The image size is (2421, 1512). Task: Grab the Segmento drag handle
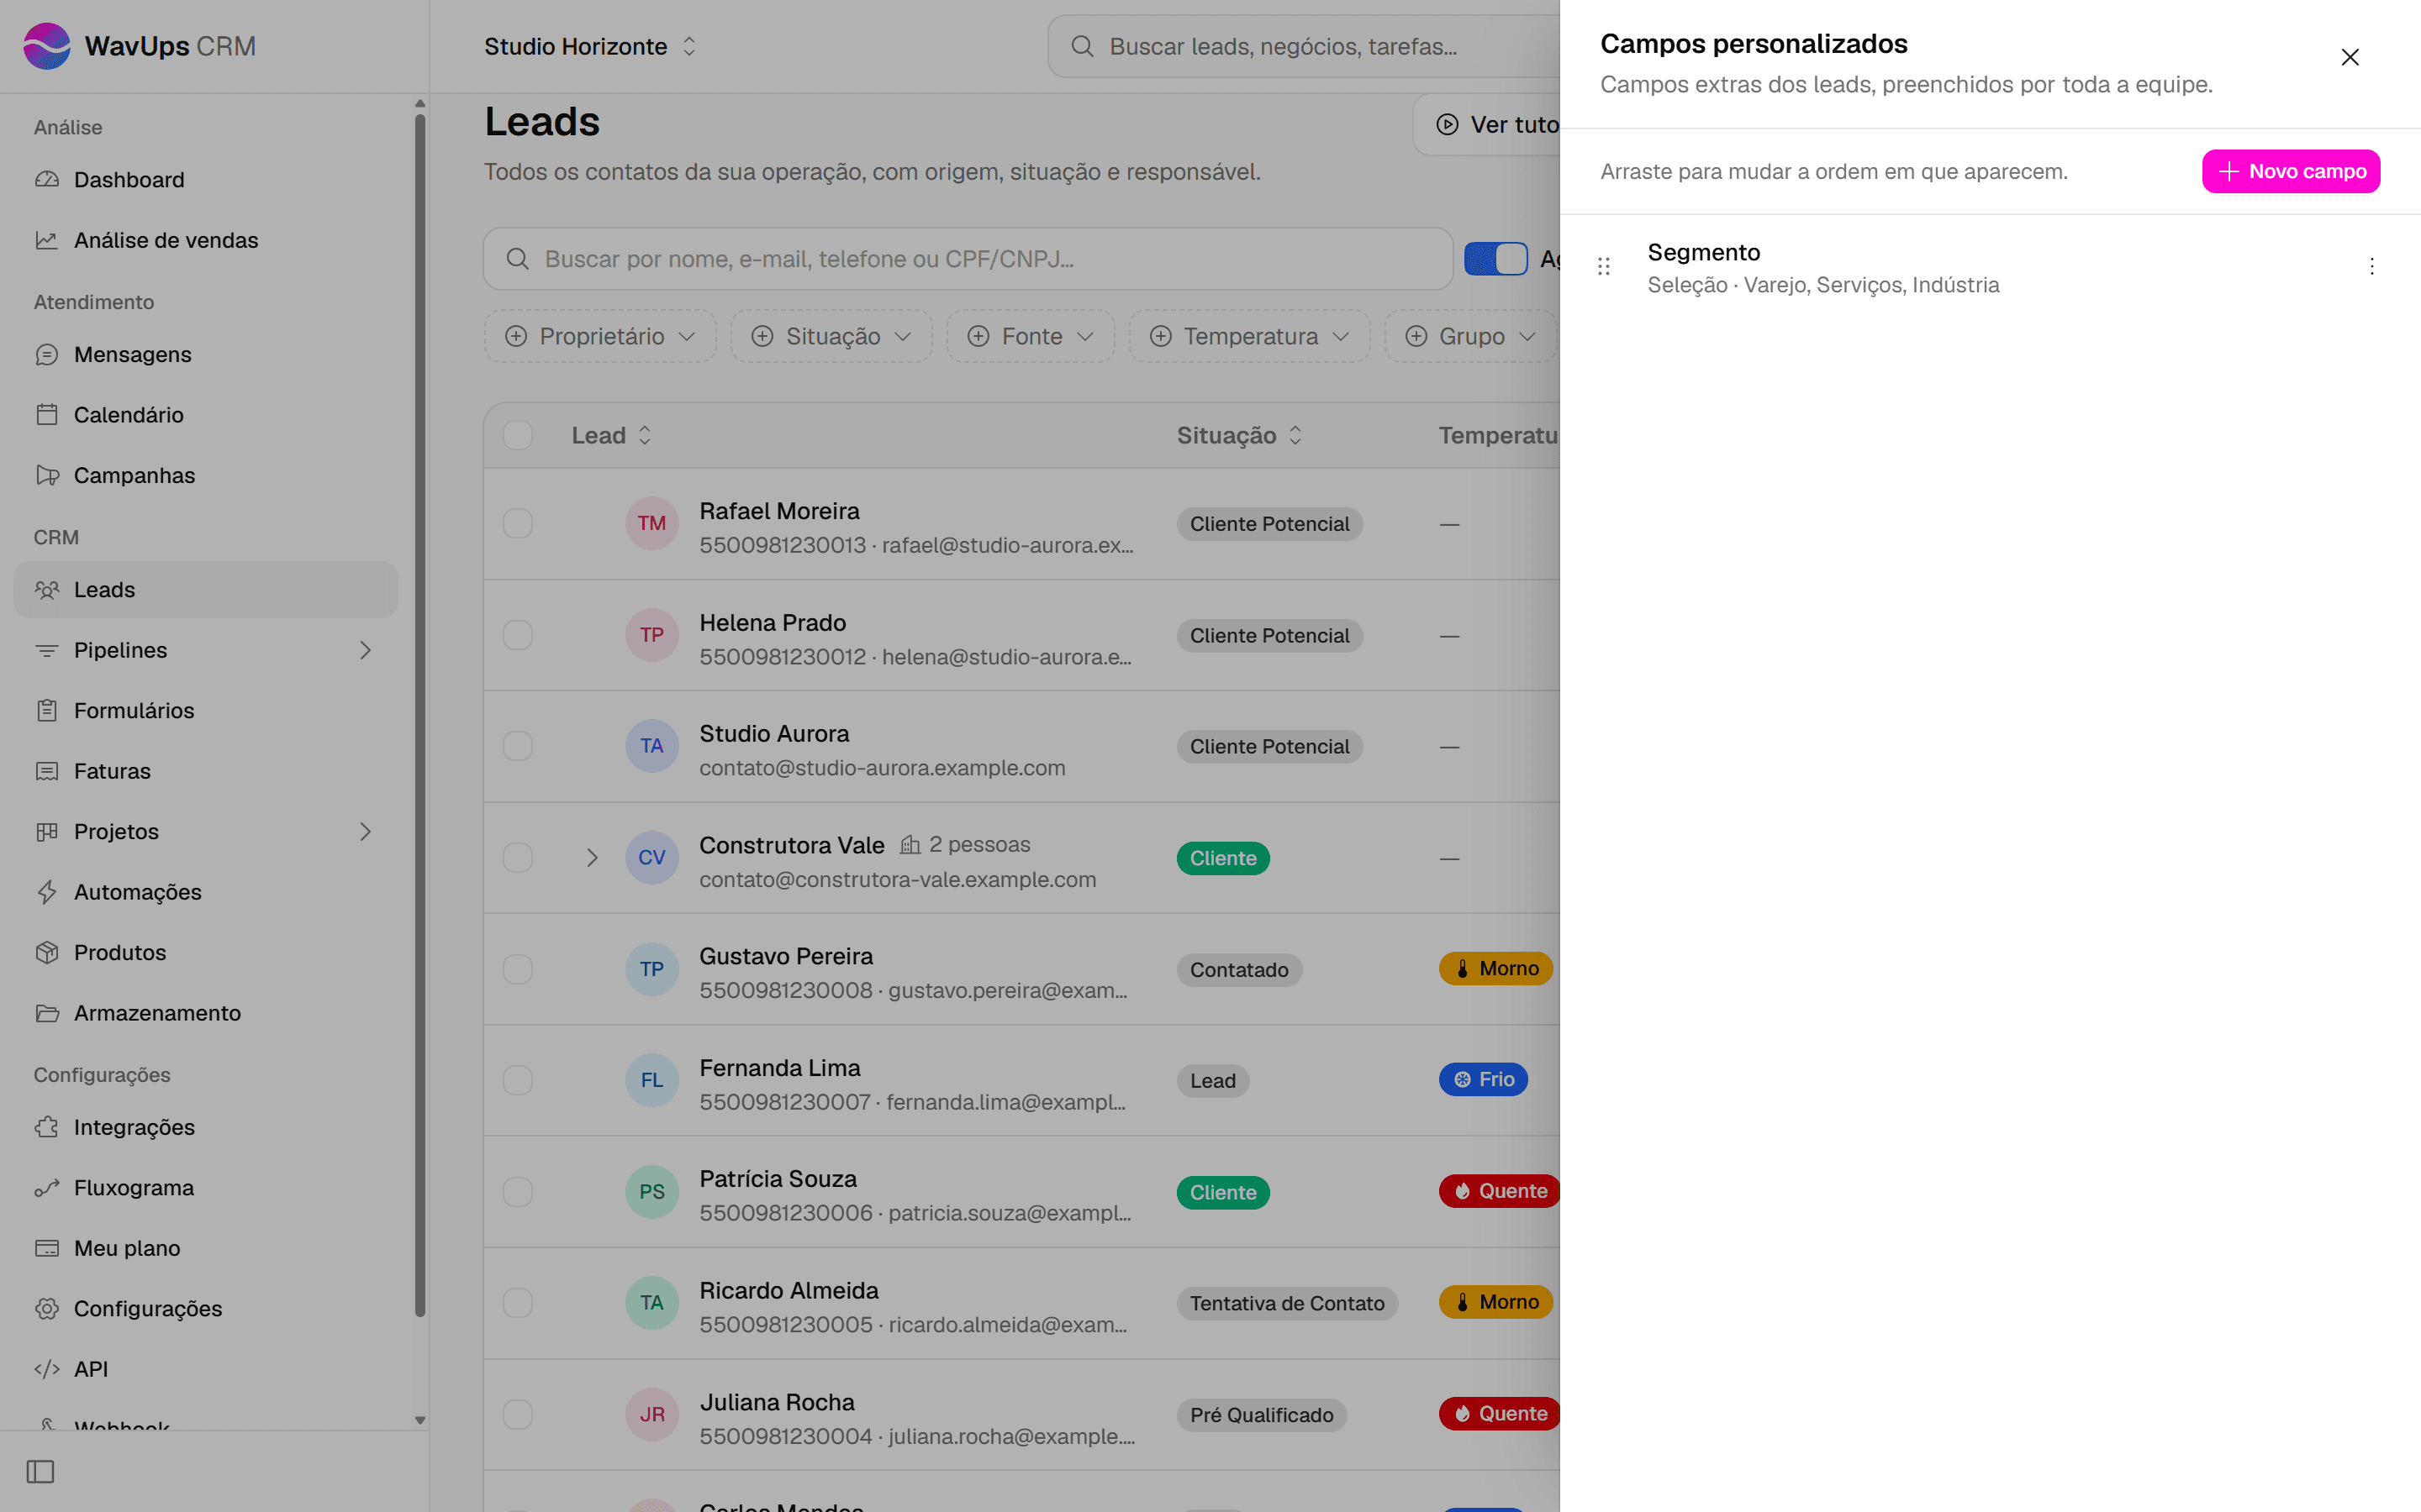(x=1604, y=266)
